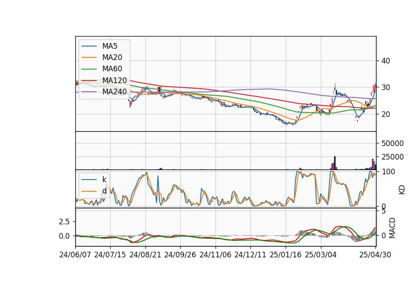This screenshot has width=418, height=300.
Task: Click the blue k line sample in legend
Action: (x=89, y=180)
